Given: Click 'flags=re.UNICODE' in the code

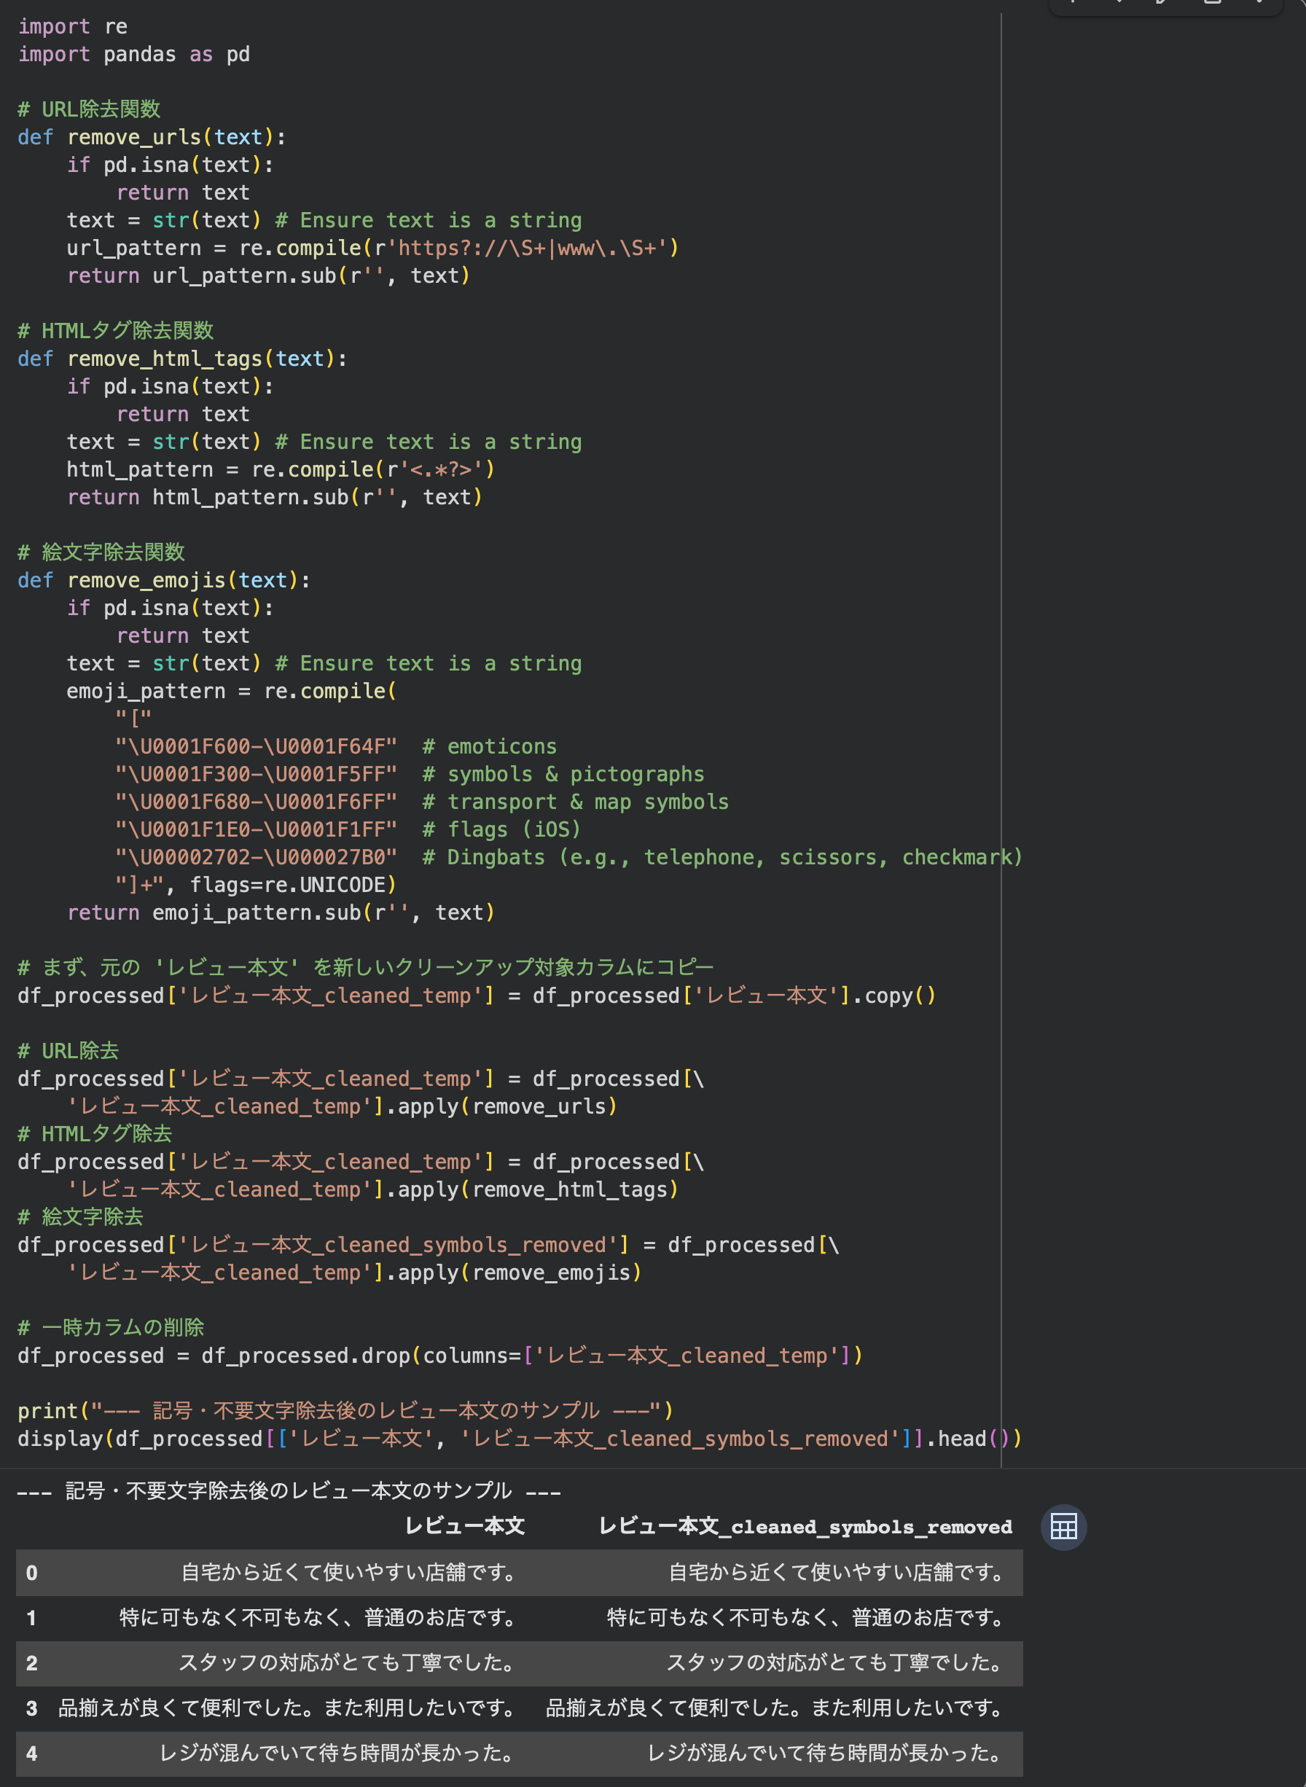Looking at the screenshot, I should tap(287, 885).
